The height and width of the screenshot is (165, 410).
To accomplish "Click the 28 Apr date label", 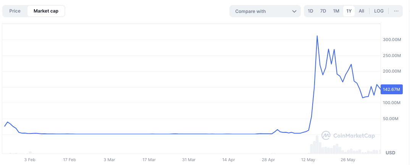I will point(268,160).
